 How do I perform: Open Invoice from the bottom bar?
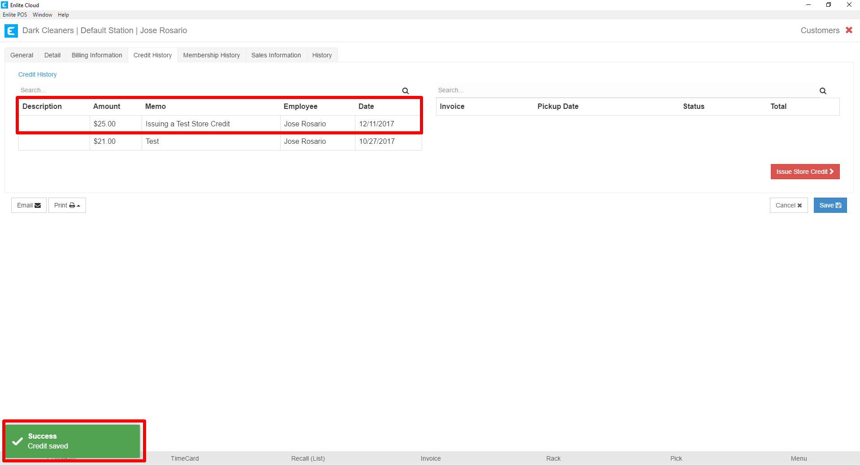tap(431, 458)
